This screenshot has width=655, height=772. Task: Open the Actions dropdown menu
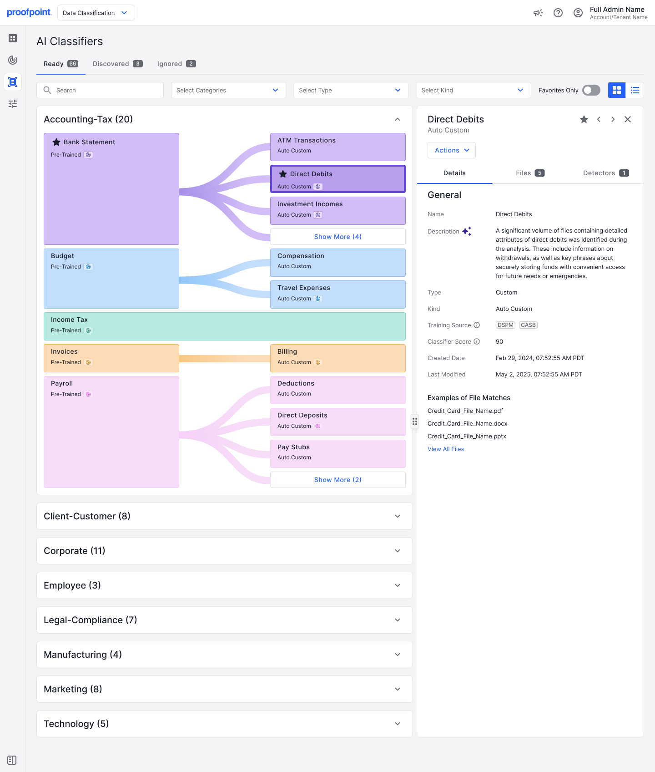click(451, 150)
